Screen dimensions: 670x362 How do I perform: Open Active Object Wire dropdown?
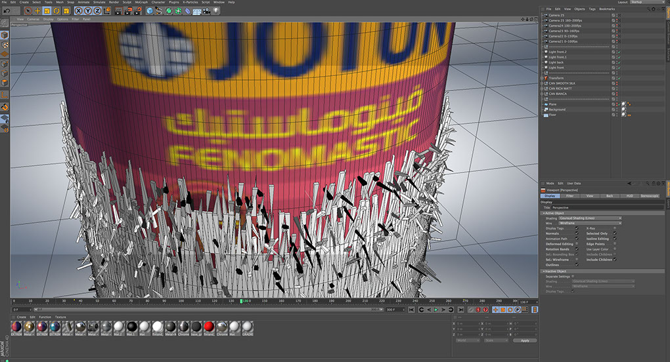click(x=590, y=223)
